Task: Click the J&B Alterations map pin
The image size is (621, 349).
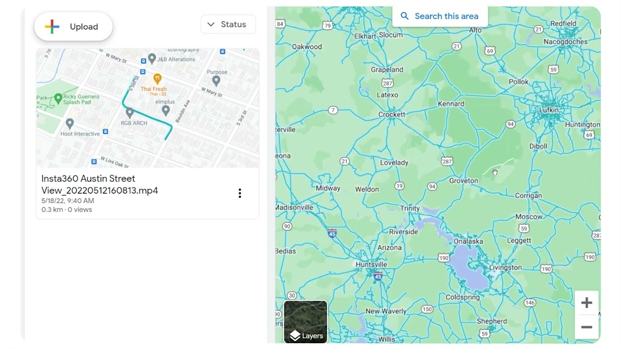Action: pyautogui.click(x=152, y=59)
